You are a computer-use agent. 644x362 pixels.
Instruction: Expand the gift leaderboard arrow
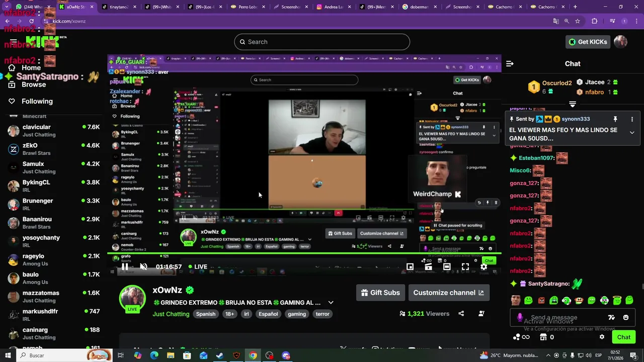pyautogui.click(x=573, y=104)
